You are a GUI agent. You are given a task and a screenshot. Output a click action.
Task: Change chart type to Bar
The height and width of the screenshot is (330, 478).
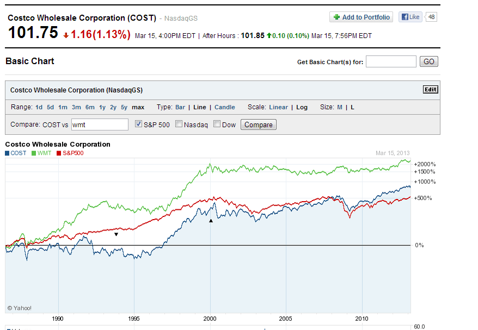tap(180, 107)
